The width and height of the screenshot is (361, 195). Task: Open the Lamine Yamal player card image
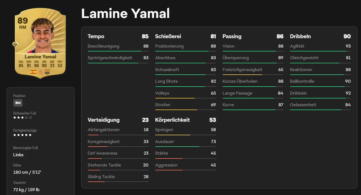click(x=40, y=43)
